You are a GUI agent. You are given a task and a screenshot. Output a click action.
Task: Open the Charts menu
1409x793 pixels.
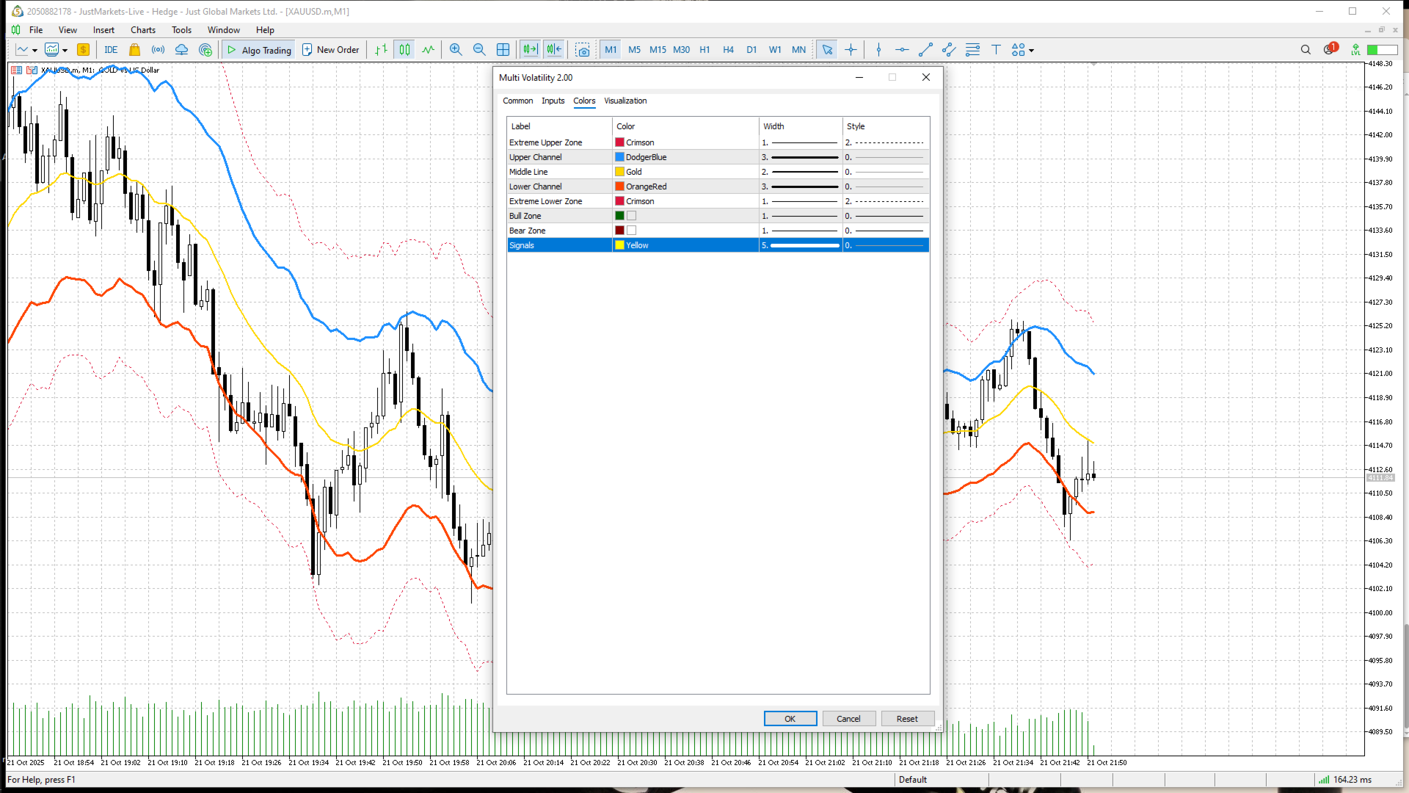coord(142,30)
